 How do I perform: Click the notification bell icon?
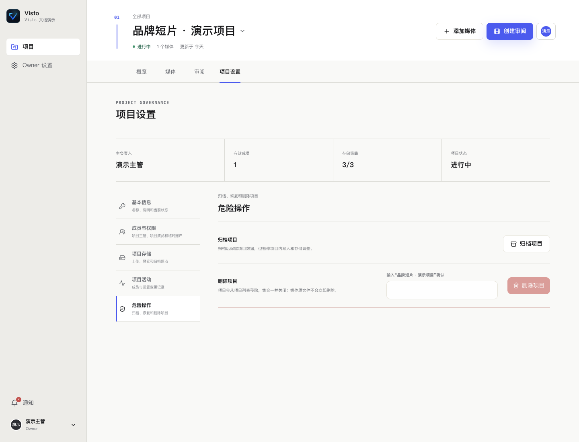coord(14,403)
